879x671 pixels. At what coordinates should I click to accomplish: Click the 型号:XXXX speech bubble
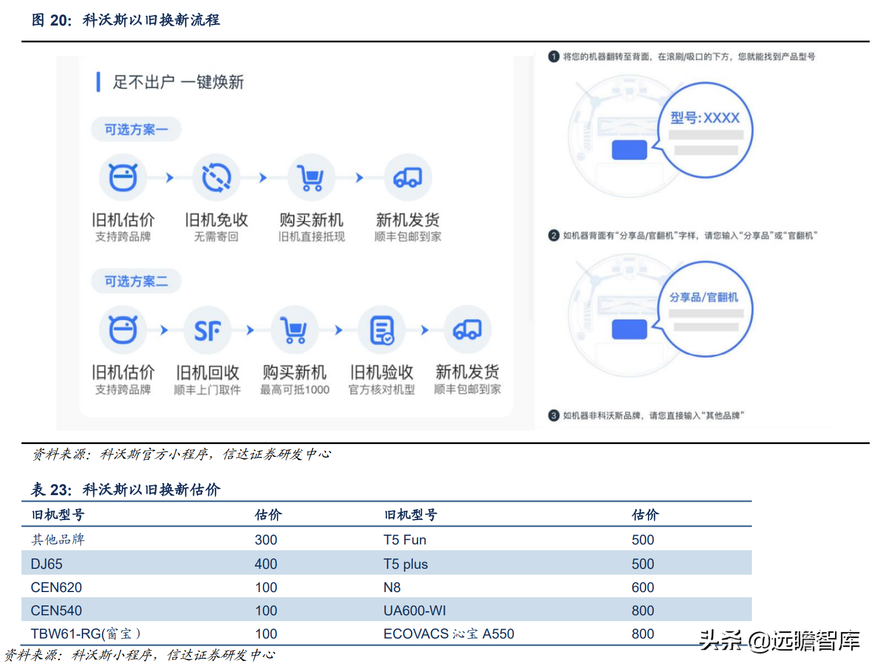coord(705,129)
